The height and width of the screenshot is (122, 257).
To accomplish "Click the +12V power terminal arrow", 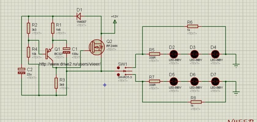I will point(115,22).
